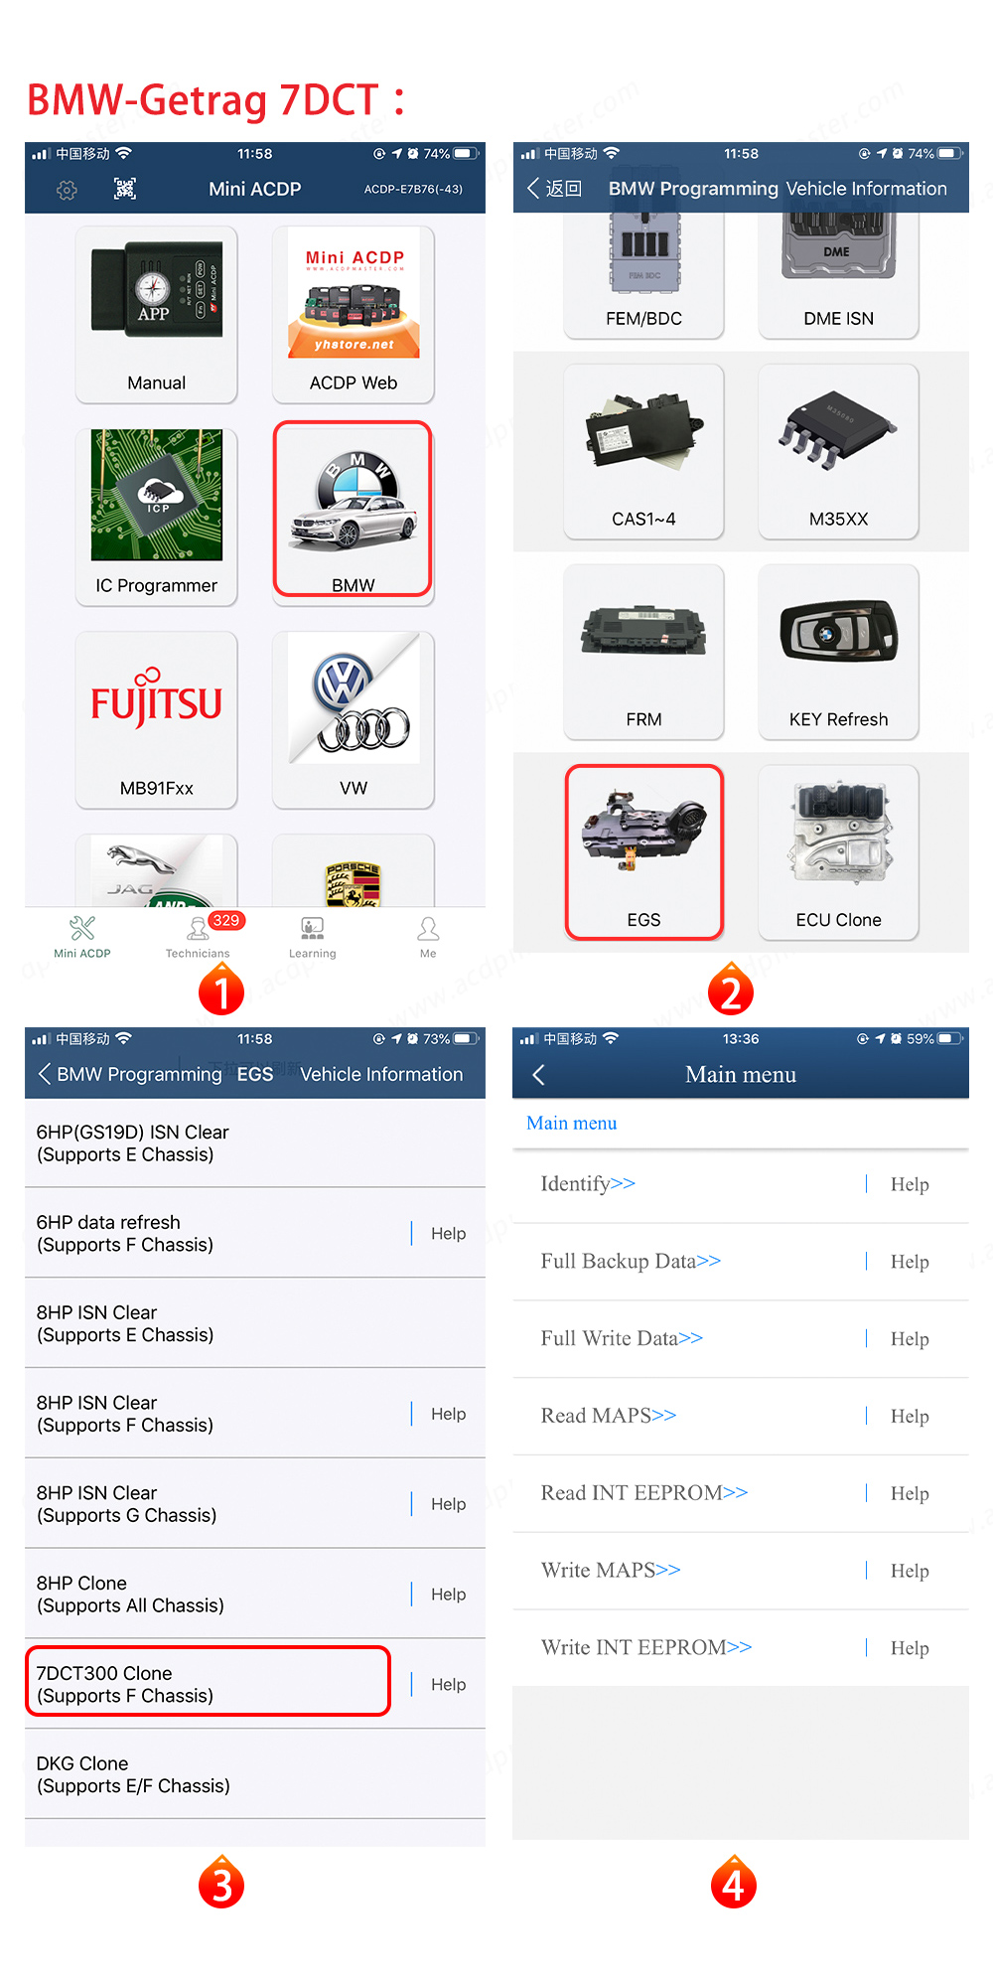Open the KEY Refresh key fob icon
This screenshot has width=993, height=1980.
click(x=838, y=652)
